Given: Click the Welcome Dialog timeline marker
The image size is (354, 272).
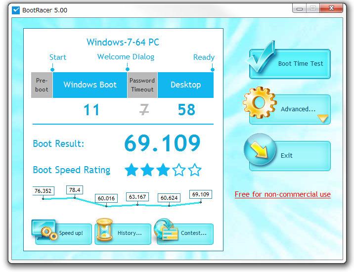Looking at the screenshot, I should pyautogui.click(x=128, y=69).
